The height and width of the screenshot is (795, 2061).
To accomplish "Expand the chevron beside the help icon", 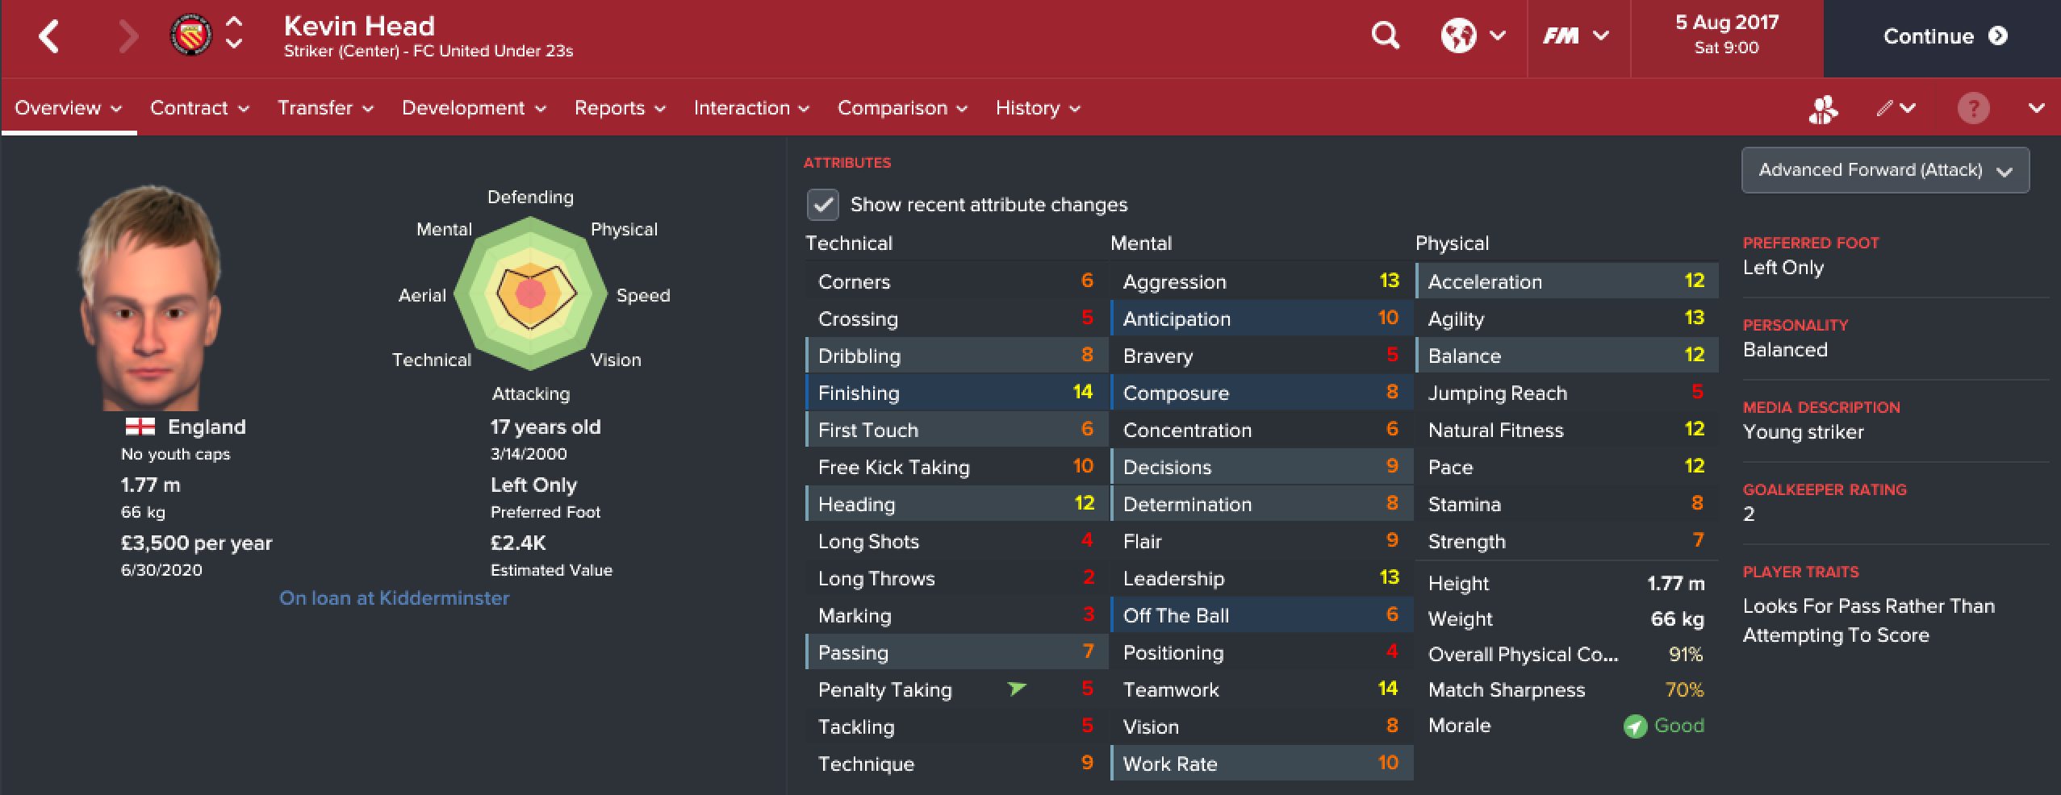I will point(2036,108).
